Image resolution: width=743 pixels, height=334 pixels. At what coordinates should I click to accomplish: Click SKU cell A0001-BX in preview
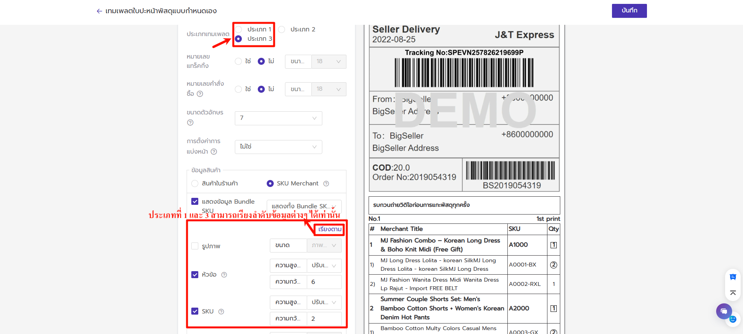(523, 265)
